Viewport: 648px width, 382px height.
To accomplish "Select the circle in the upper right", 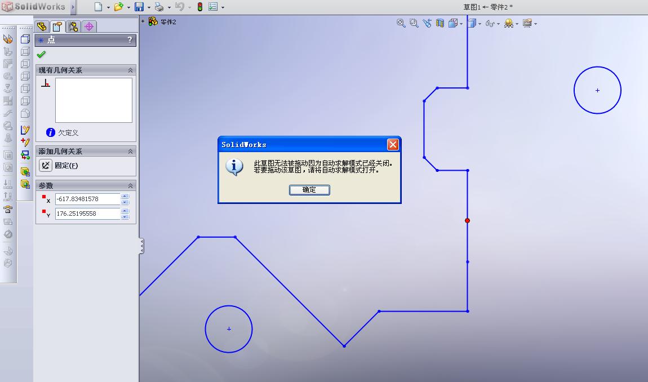I will coord(597,90).
